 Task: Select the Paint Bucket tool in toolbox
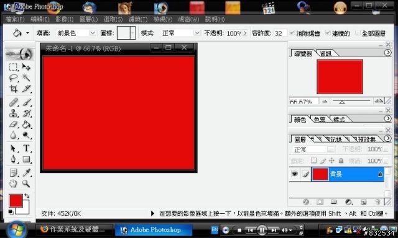coord(26,124)
